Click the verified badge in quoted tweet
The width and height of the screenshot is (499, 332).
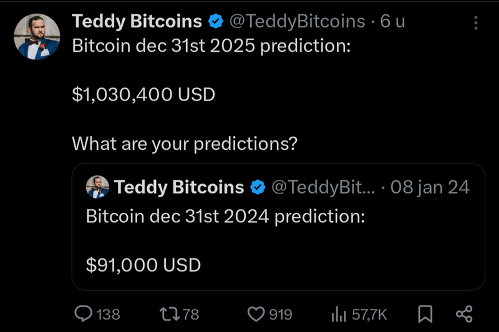tap(257, 187)
